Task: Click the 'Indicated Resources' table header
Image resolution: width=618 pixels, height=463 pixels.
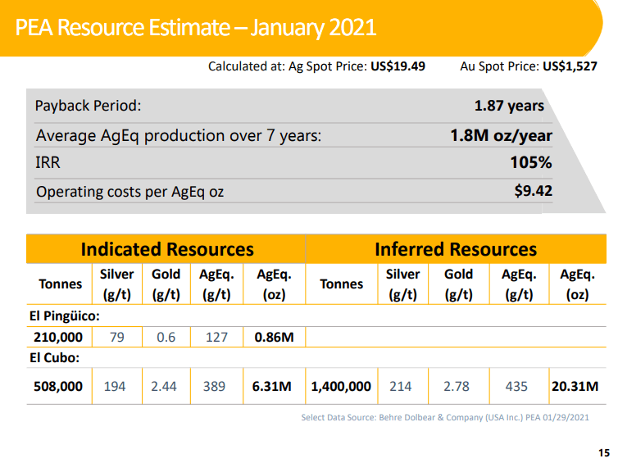Action: tap(167, 249)
